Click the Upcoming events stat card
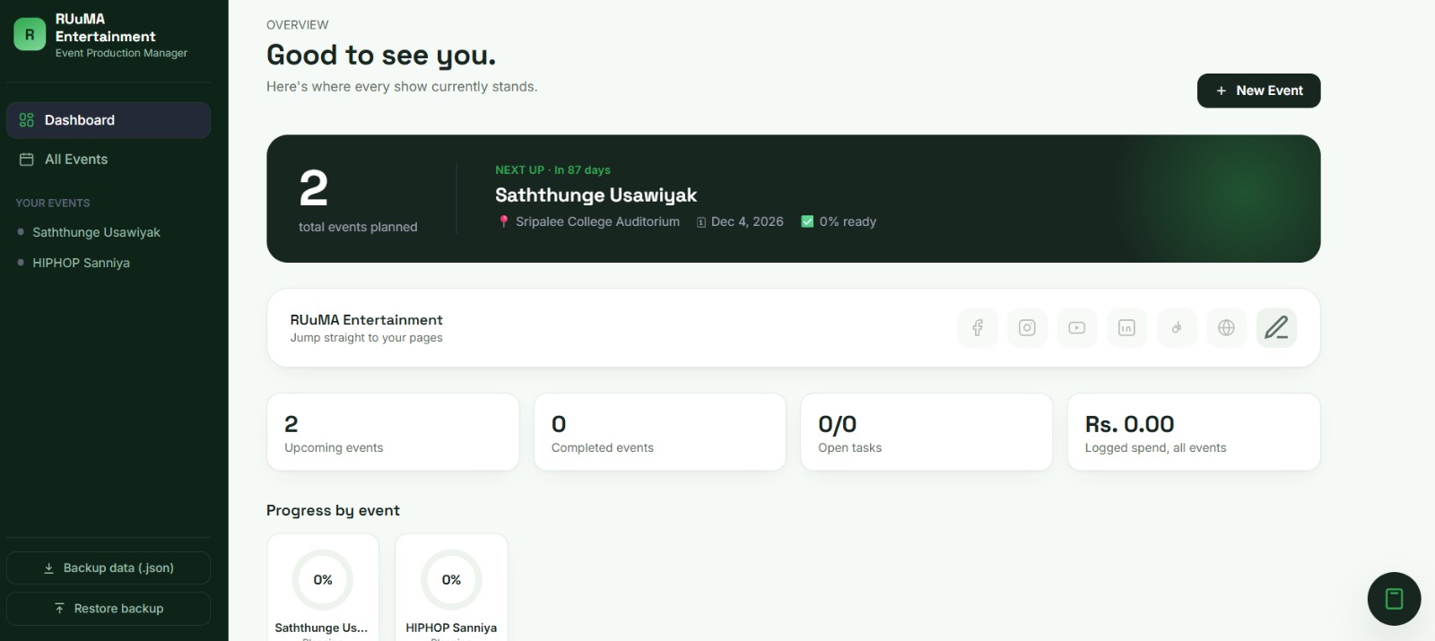The width and height of the screenshot is (1435, 641). tap(393, 432)
